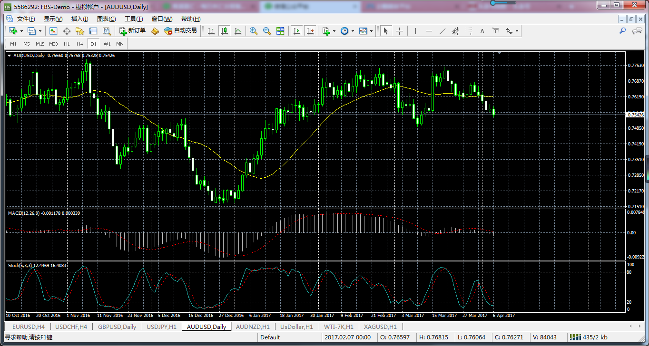Select the Fibonacci retracement tool

pyautogui.click(x=469, y=31)
